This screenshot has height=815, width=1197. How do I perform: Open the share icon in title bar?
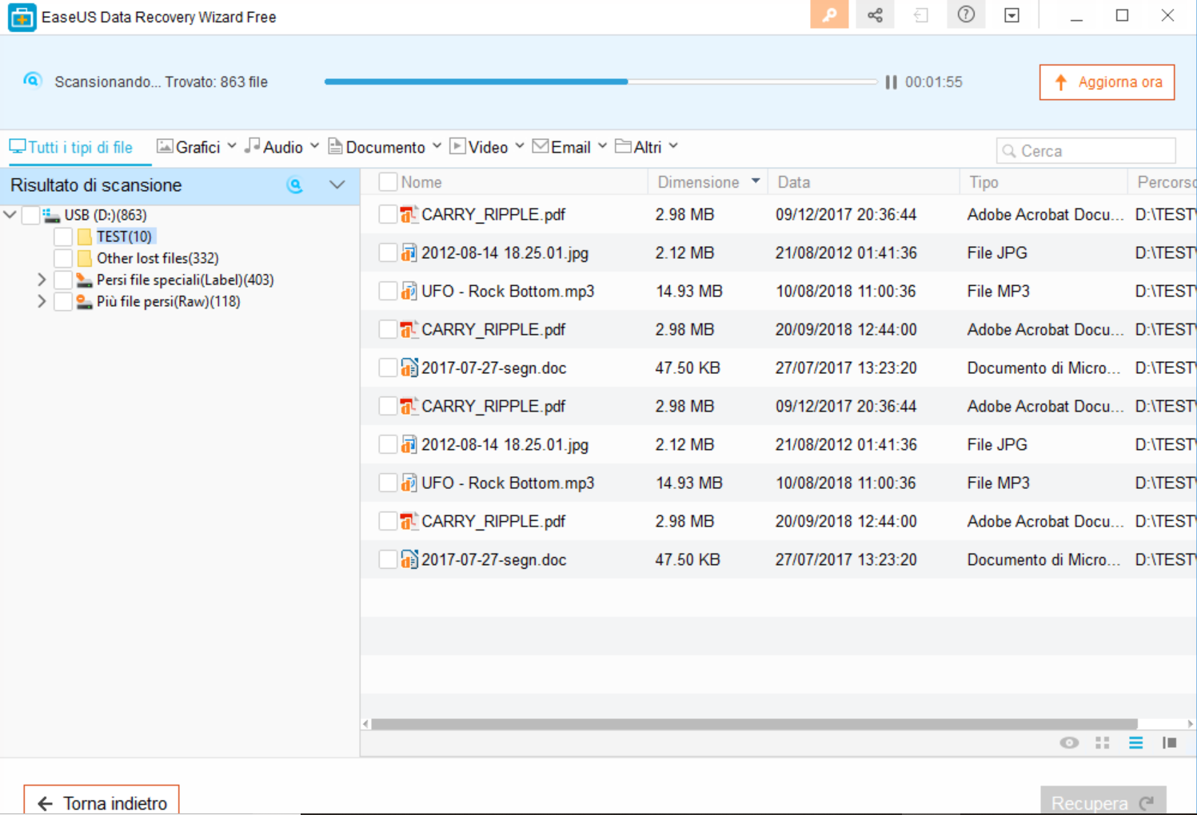coord(875,15)
